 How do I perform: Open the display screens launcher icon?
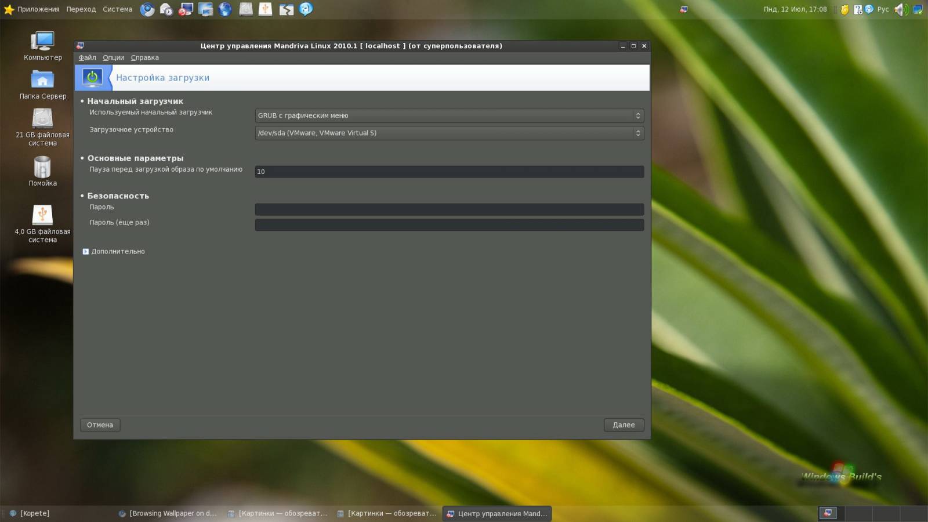(205, 9)
